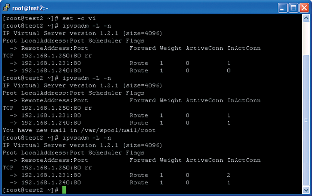Close the root@test2 terminal session
Screen dimensions: 312x196
click(x=305, y=8)
